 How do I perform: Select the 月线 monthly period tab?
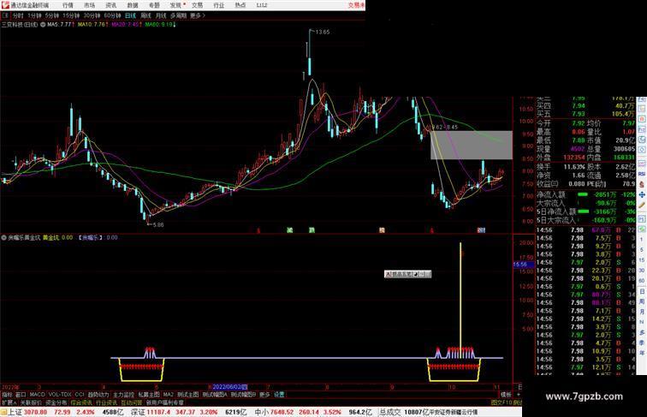click(161, 15)
